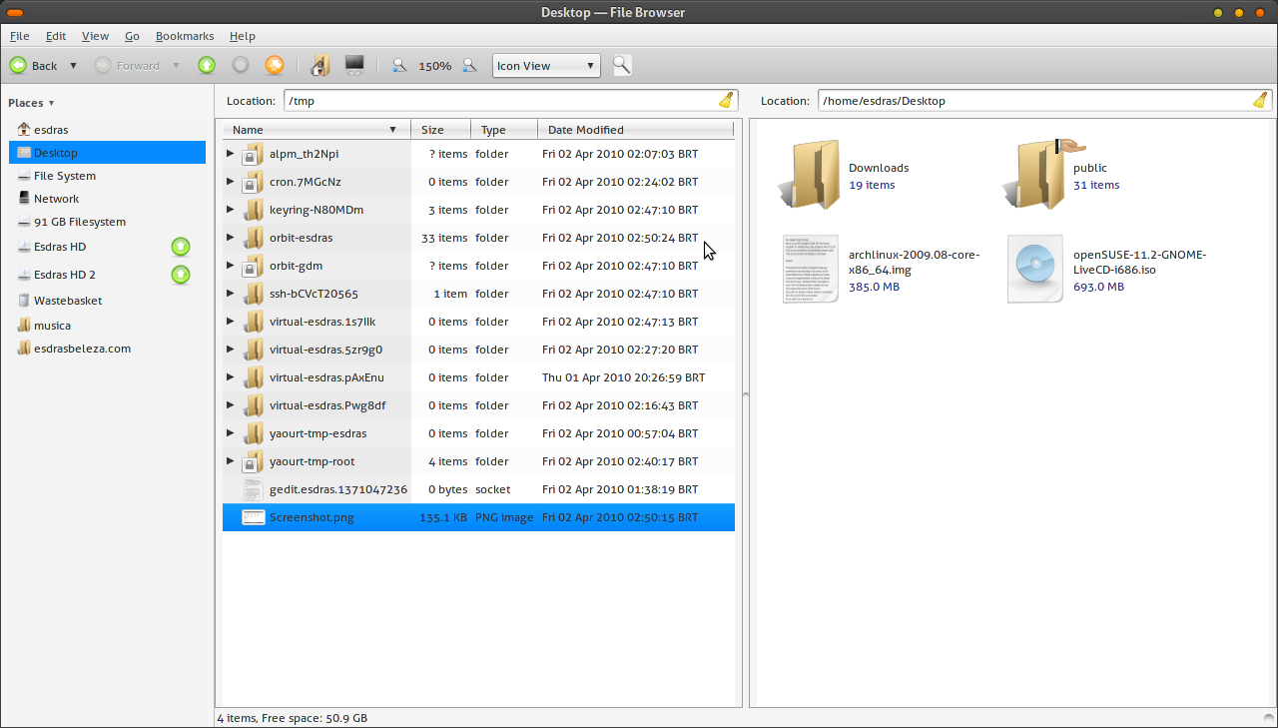Viewport: 1278px width, 728px height.
Task: Select the openSUSE LiveCD iso file
Action: point(1035,269)
